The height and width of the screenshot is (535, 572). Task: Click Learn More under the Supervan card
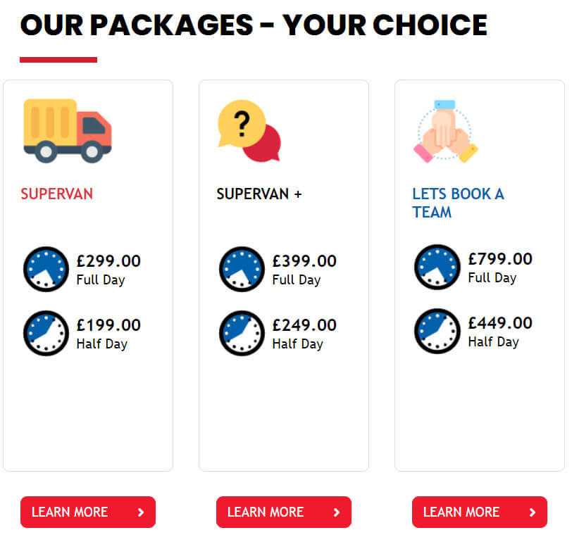[x=88, y=512]
